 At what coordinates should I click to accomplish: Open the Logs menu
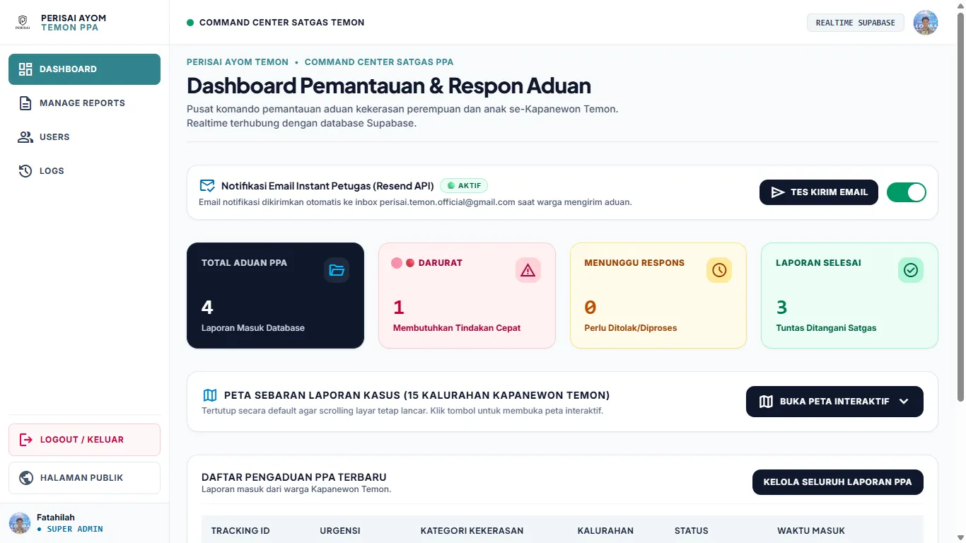84,171
